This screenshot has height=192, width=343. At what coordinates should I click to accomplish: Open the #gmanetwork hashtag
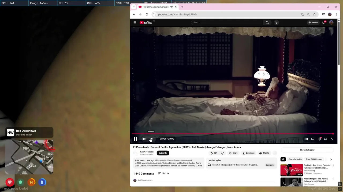click(186, 161)
